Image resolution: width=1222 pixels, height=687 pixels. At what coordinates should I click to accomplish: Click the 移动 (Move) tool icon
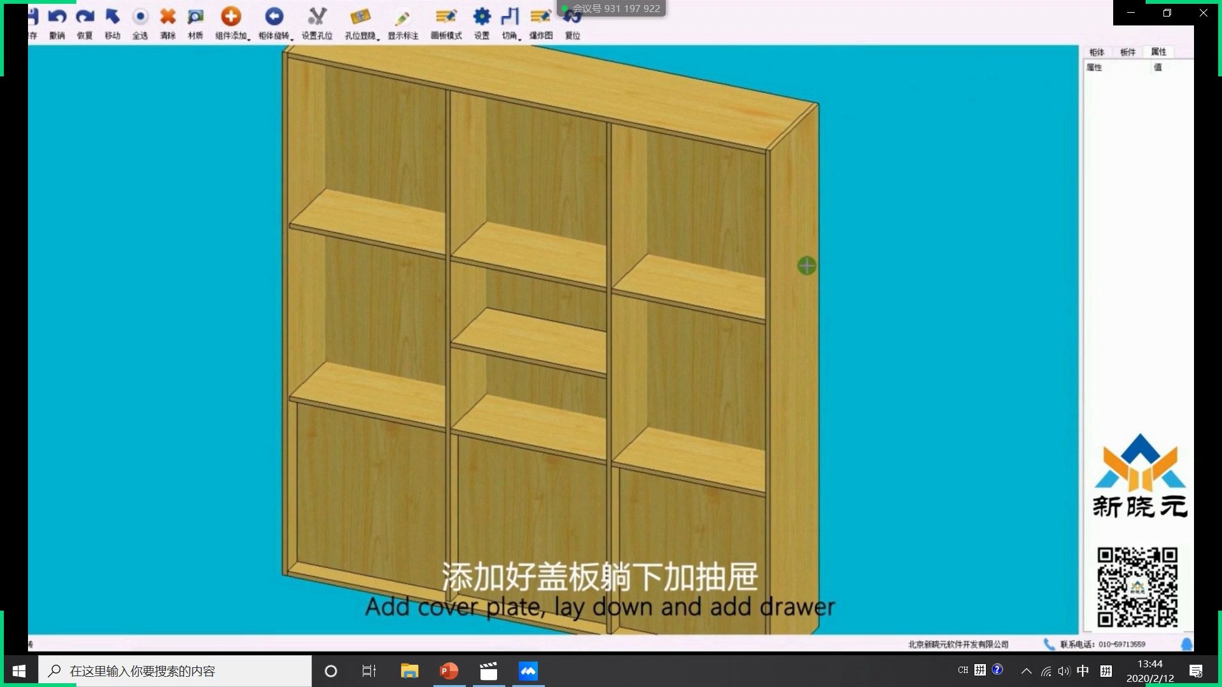click(113, 15)
